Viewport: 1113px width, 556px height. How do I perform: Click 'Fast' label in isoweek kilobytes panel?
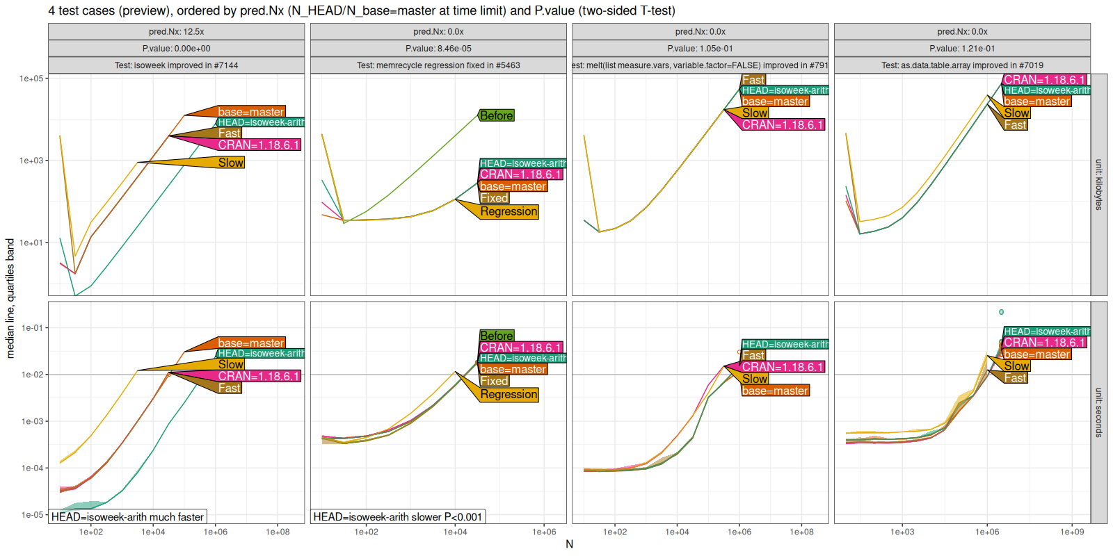pyautogui.click(x=229, y=133)
